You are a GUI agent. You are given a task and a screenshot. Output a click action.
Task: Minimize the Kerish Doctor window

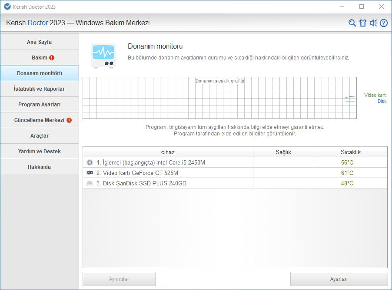[342, 7]
